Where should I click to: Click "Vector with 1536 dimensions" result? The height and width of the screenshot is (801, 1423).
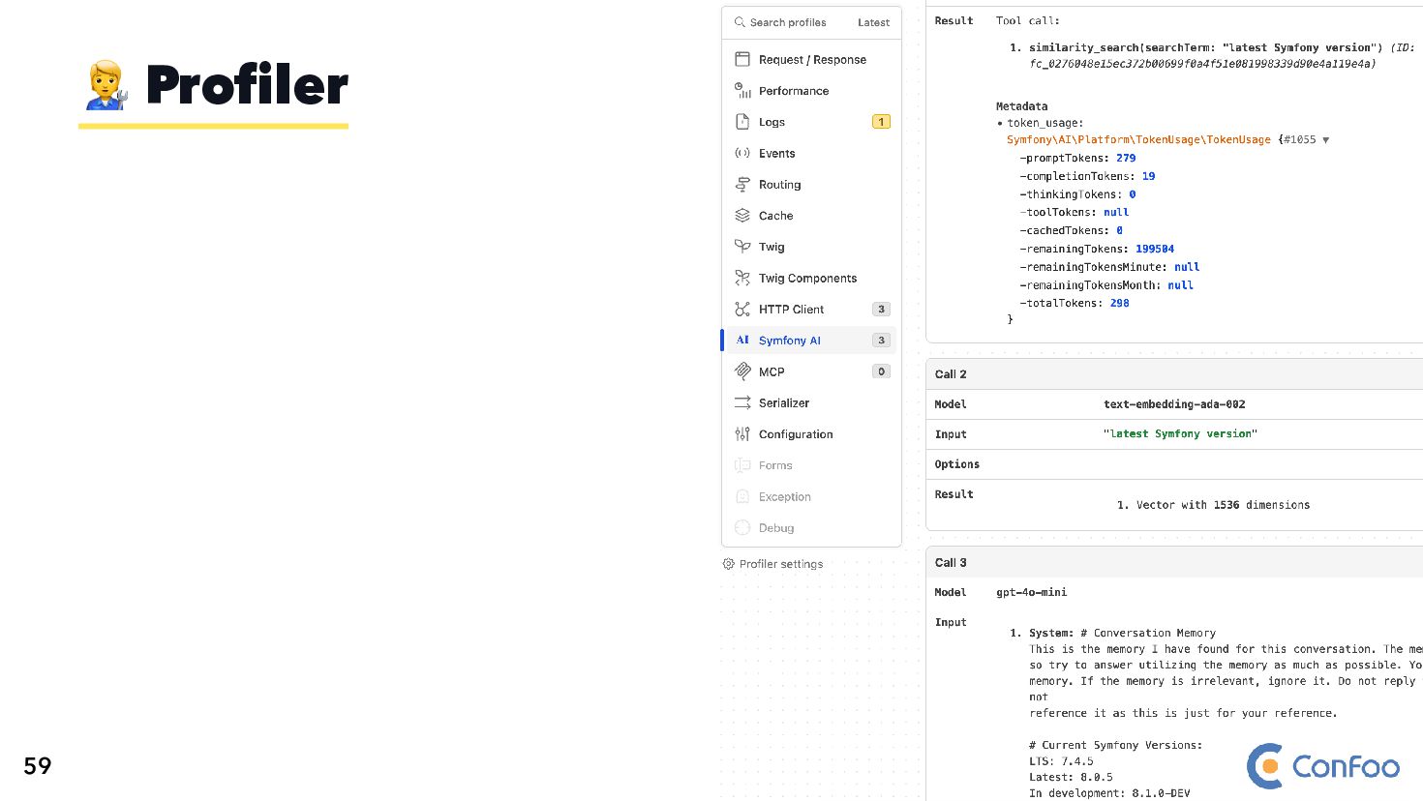coord(1223,505)
